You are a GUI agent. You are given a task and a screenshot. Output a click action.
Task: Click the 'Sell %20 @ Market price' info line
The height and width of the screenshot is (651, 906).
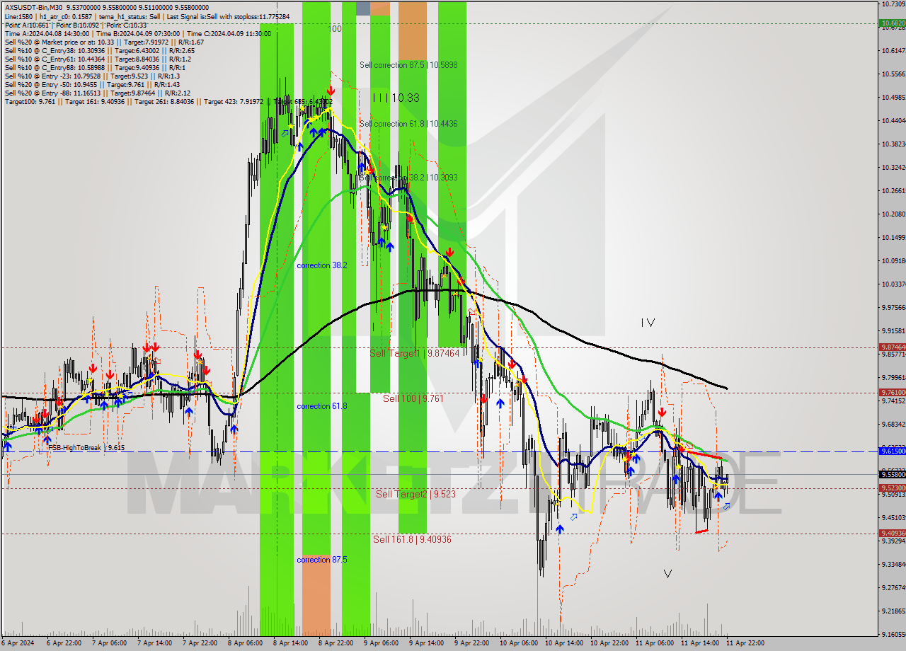[104, 42]
